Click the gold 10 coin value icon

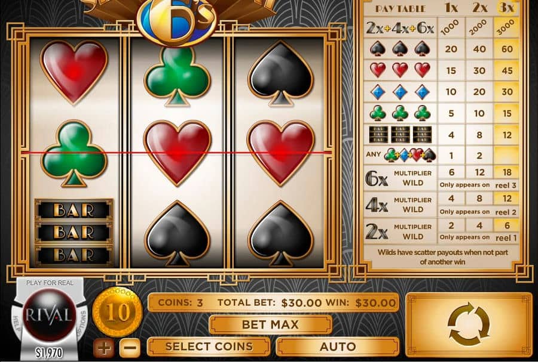coord(117,312)
